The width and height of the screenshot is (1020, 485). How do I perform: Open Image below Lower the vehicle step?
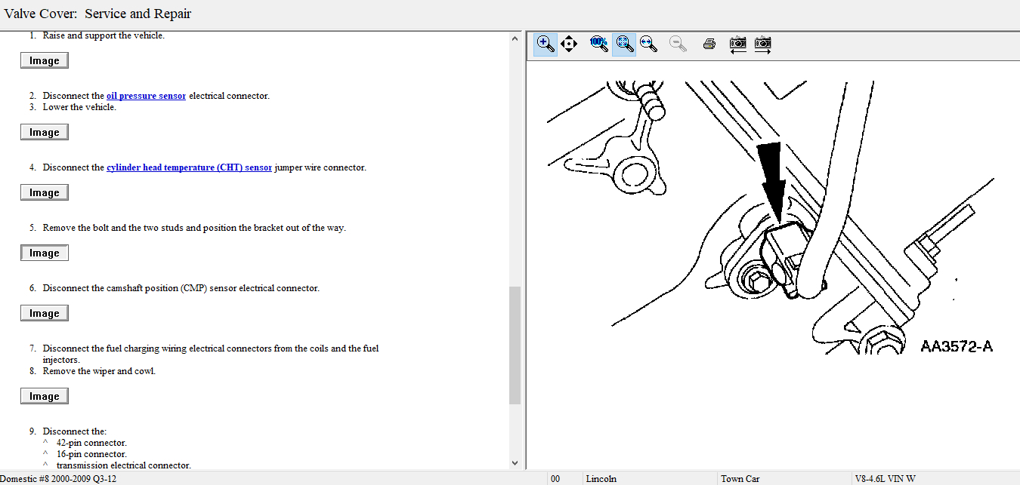click(45, 132)
